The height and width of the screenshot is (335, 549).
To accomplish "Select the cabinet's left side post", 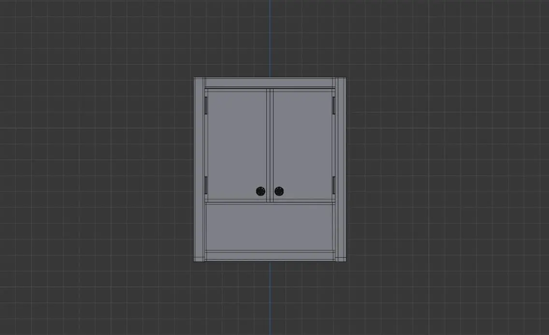I will [199, 169].
